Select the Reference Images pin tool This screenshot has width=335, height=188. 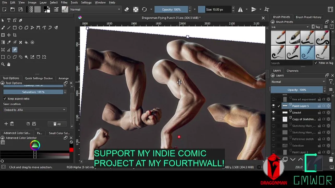[15, 50]
